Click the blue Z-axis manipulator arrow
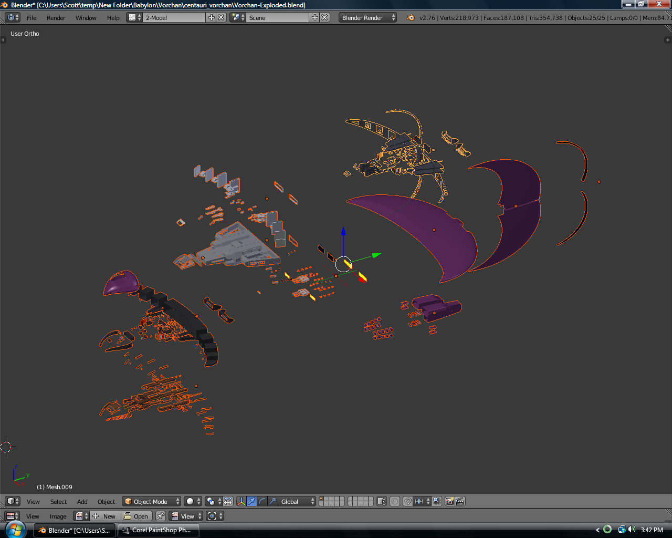The width and height of the screenshot is (672, 538). 343,232
